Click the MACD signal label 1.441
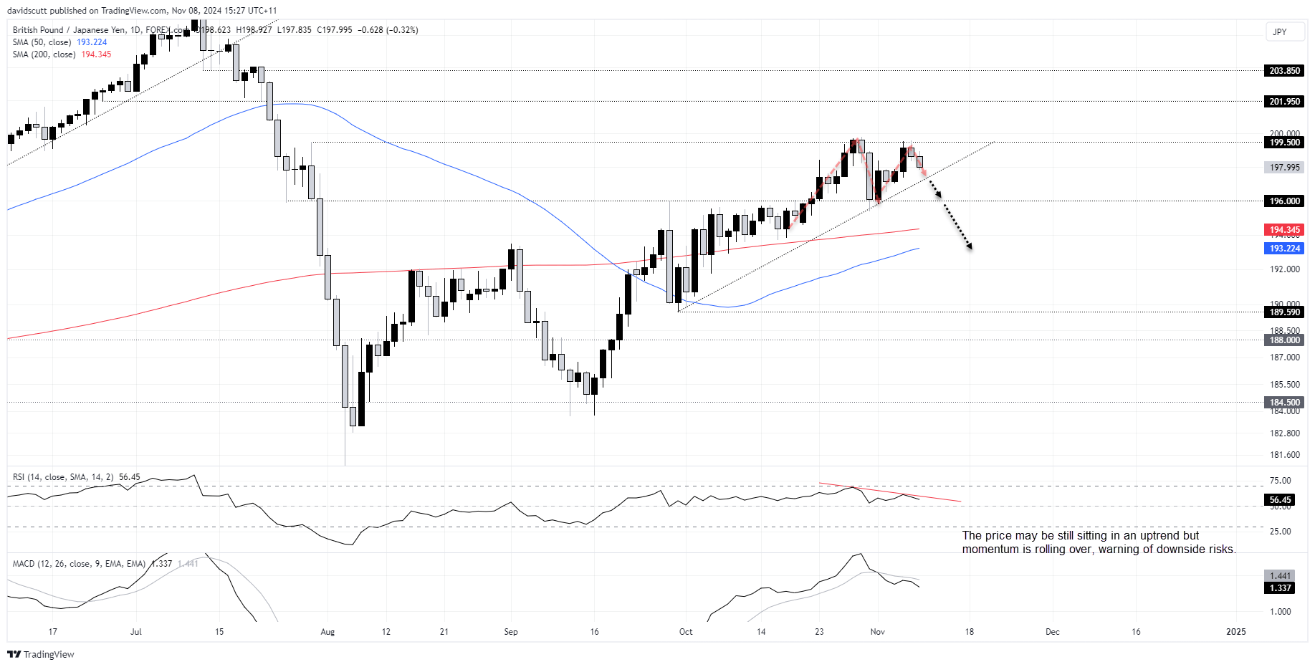The height and width of the screenshot is (667, 1315). coord(1280,576)
